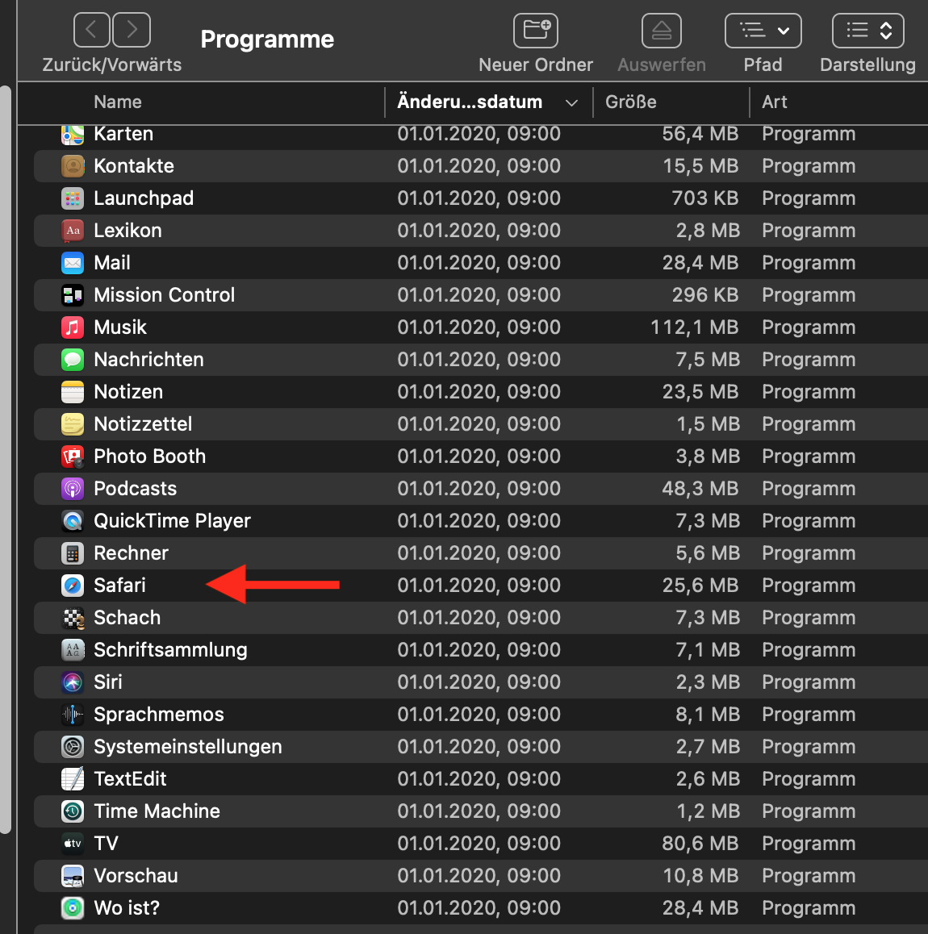Image resolution: width=928 pixels, height=934 pixels.
Task: Select the Nachrichten app icon
Action: (x=73, y=360)
